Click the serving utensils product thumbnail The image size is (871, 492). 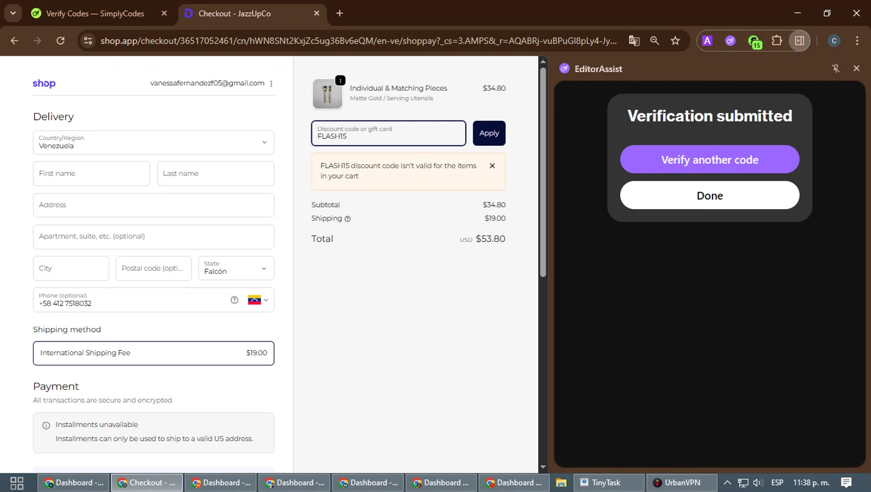click(327, 94)
